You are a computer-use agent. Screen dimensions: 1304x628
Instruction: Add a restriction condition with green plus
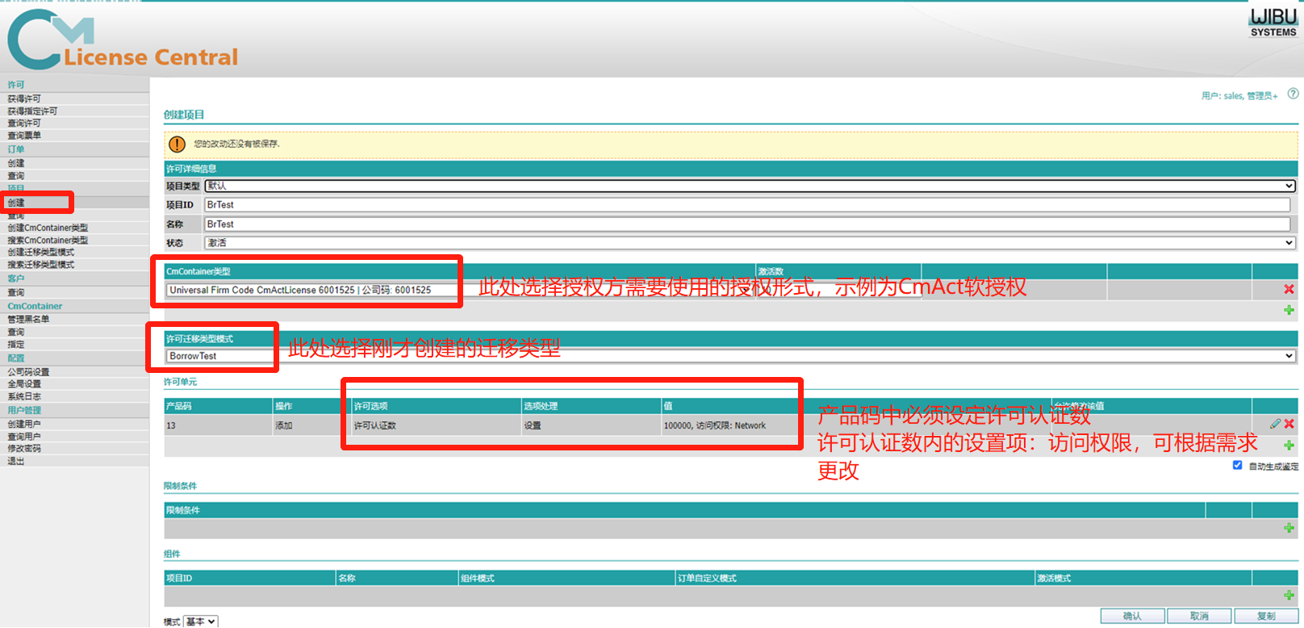tap(1289, 528)
